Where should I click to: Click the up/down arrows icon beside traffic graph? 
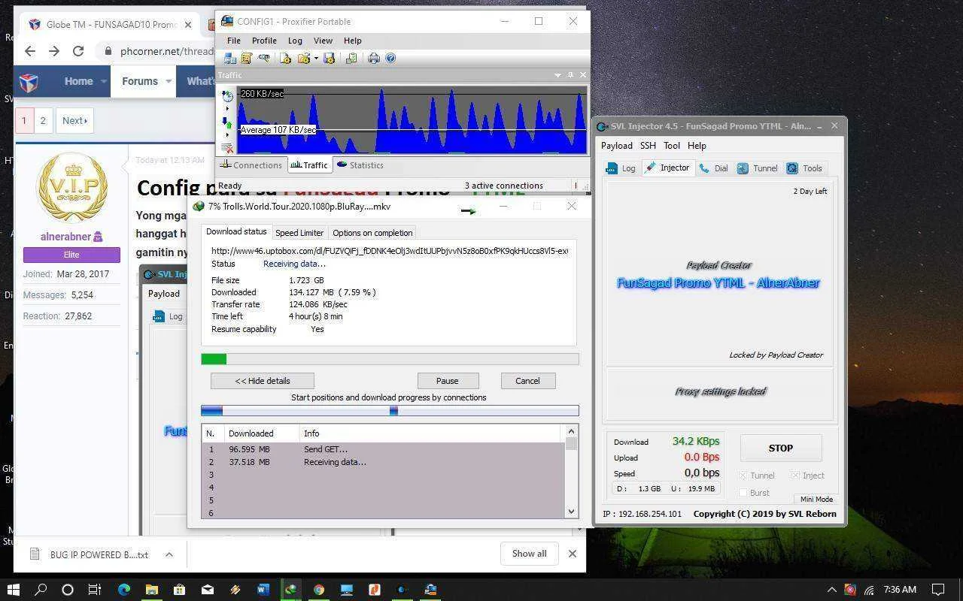[227, 122]
